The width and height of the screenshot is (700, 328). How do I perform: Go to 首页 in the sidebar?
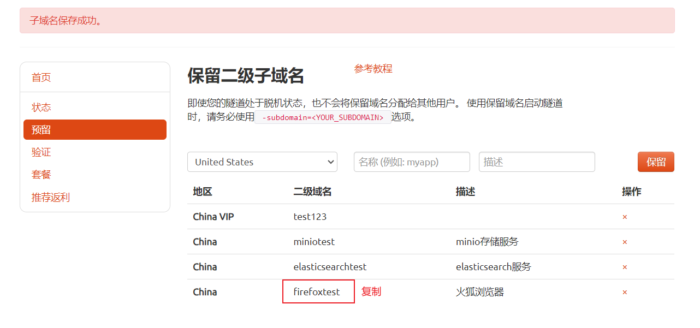[x=41, y=77]
